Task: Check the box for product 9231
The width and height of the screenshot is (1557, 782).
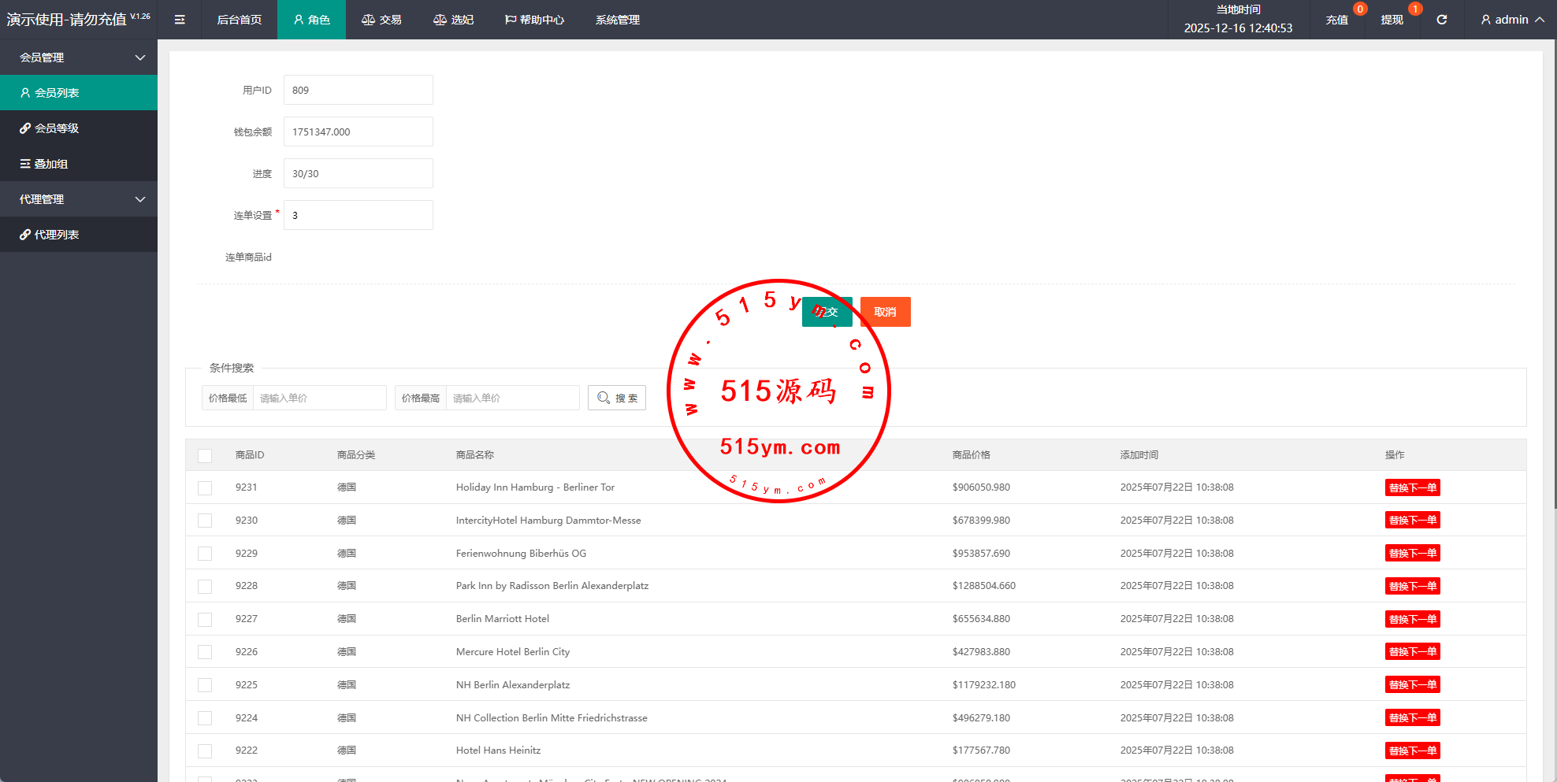Action: [x=205, y=487]
